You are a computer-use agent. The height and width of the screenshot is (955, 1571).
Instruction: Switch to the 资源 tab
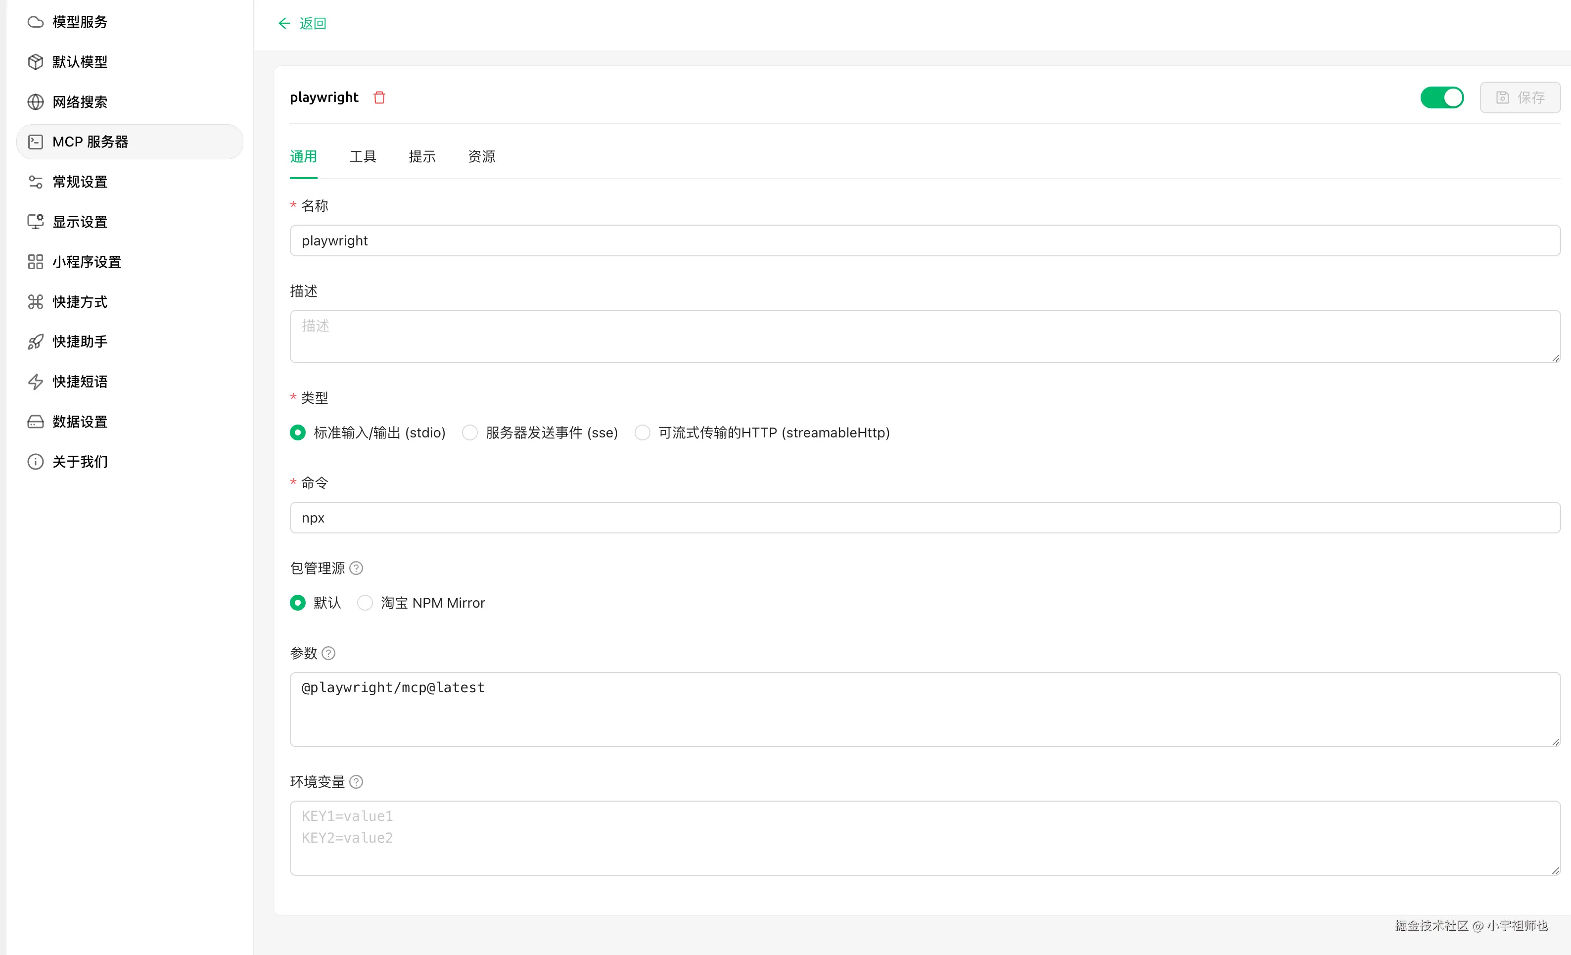[481, 157]
